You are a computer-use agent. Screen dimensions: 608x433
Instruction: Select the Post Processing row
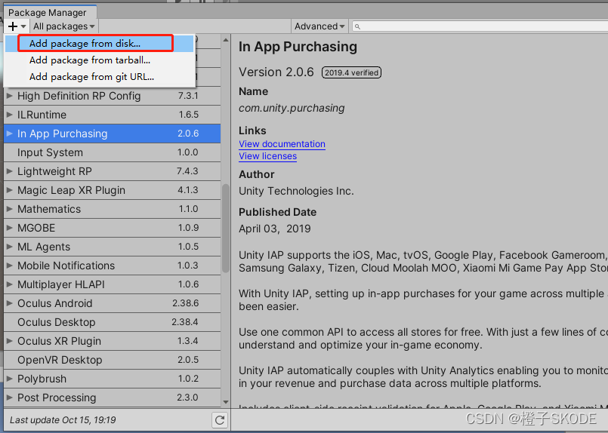(x=112, y=398)
